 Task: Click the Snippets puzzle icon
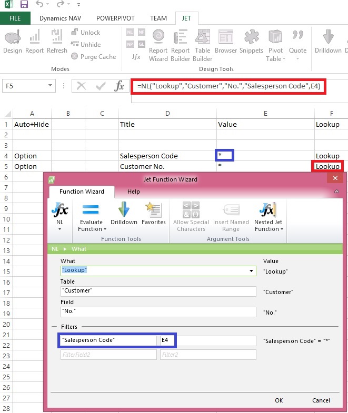[x=251, y=41]
